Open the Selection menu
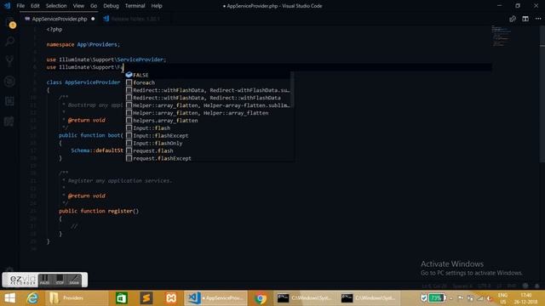Viewport: 545px width, 306px height. pyautogui.click(x=56, y=6)
